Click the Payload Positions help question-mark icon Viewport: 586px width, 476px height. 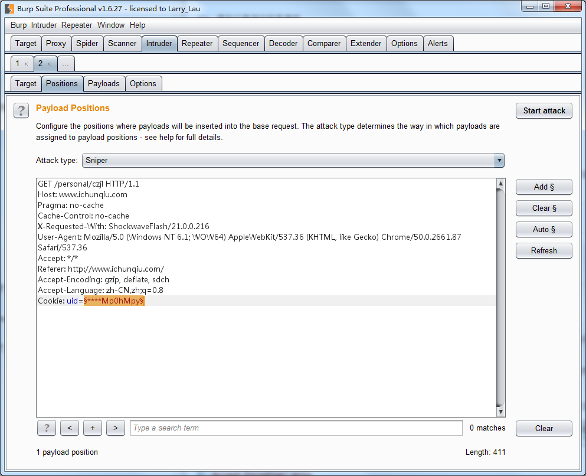coord(21,110)
